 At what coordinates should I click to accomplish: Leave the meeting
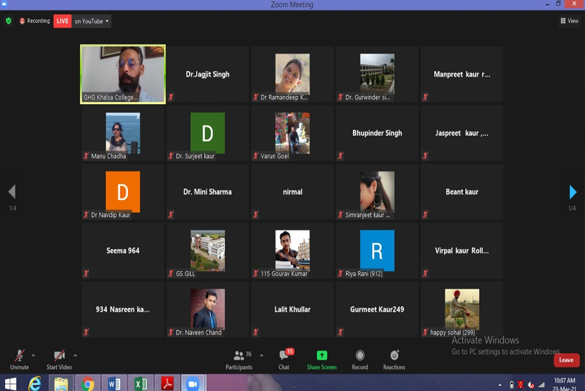(x=566, y=360)
